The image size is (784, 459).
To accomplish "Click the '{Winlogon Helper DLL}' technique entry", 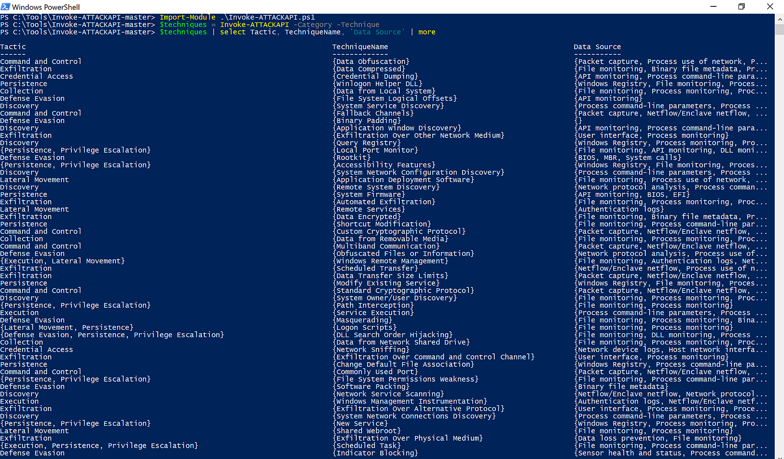I will [377, 84].
